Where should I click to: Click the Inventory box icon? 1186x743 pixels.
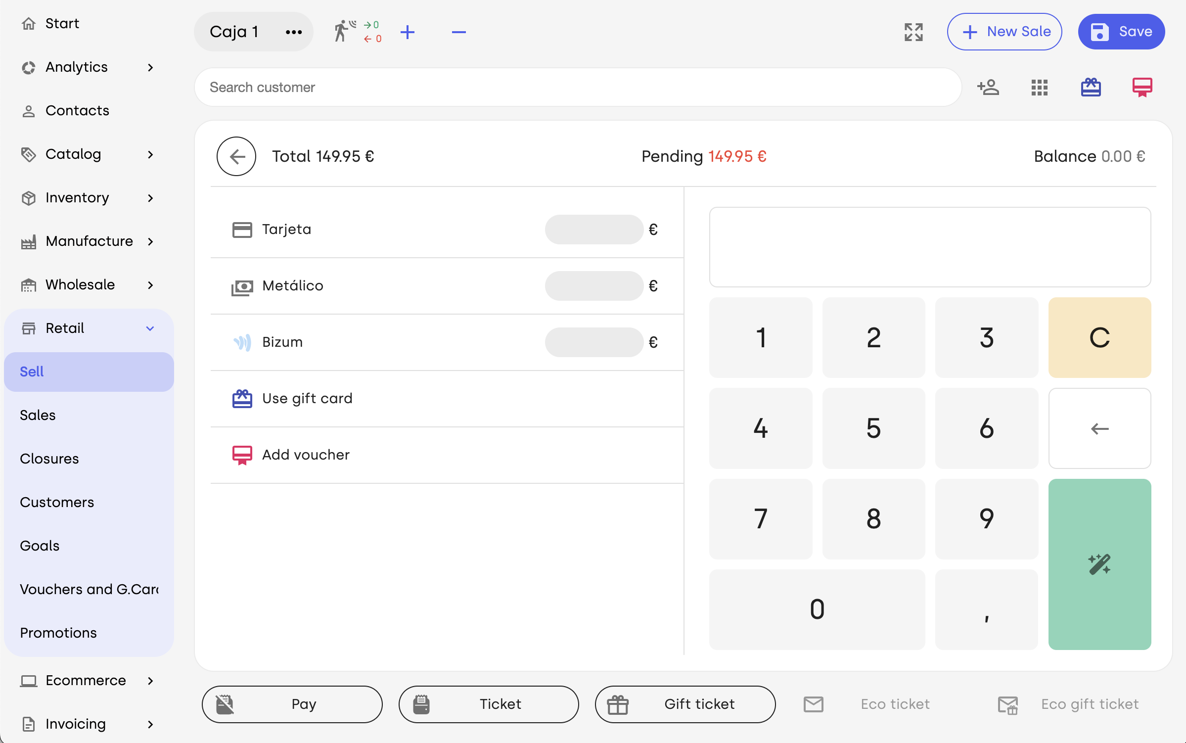[29, 198]
